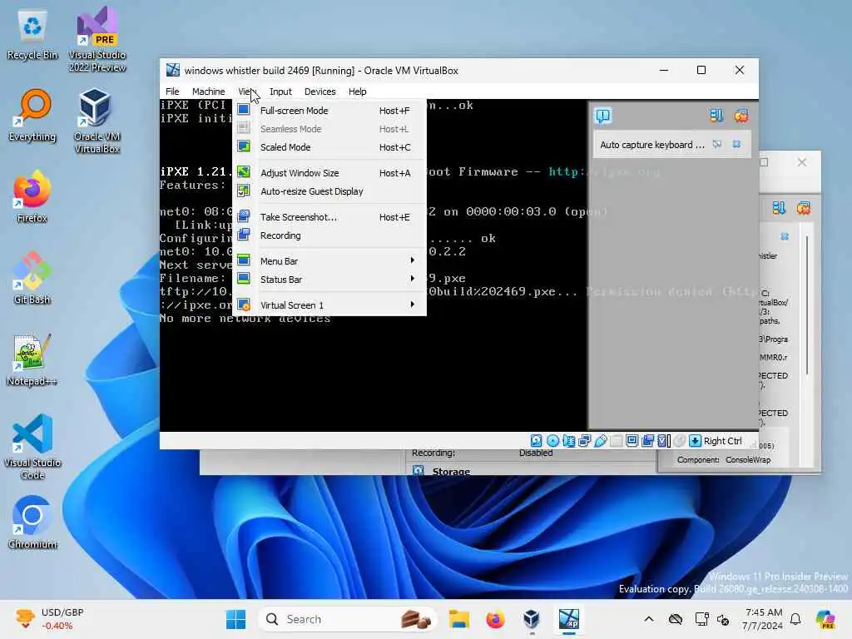Switch to VirtualBox Manager taskbar button

pos(532,619)
